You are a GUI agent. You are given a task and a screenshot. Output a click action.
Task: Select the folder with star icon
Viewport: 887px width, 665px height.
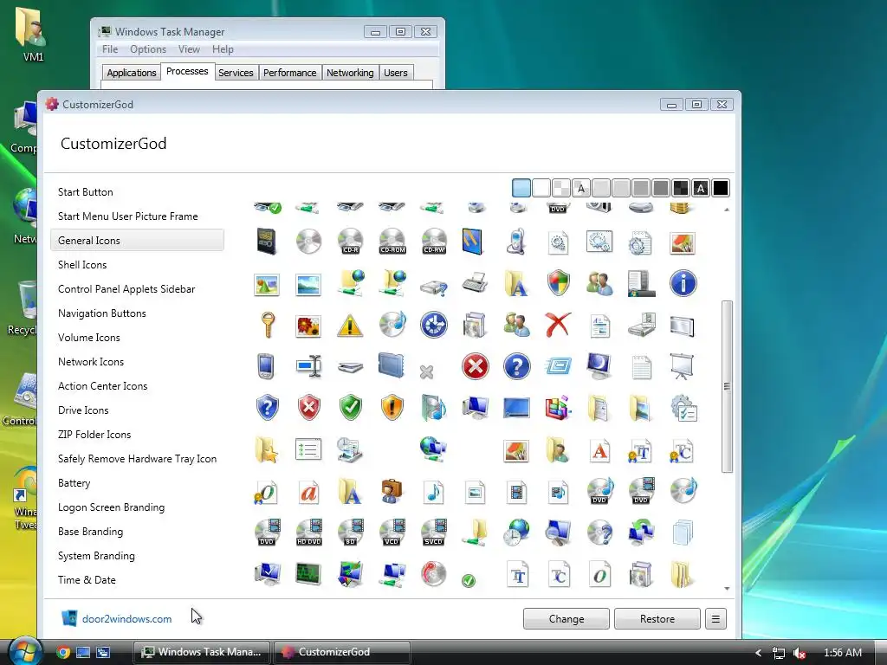coord(267,450)
